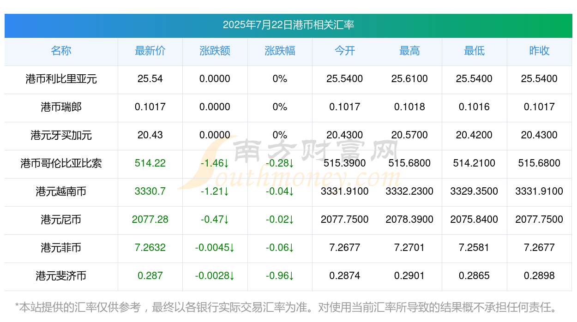Click high value 2078.3900

[409, 220]
